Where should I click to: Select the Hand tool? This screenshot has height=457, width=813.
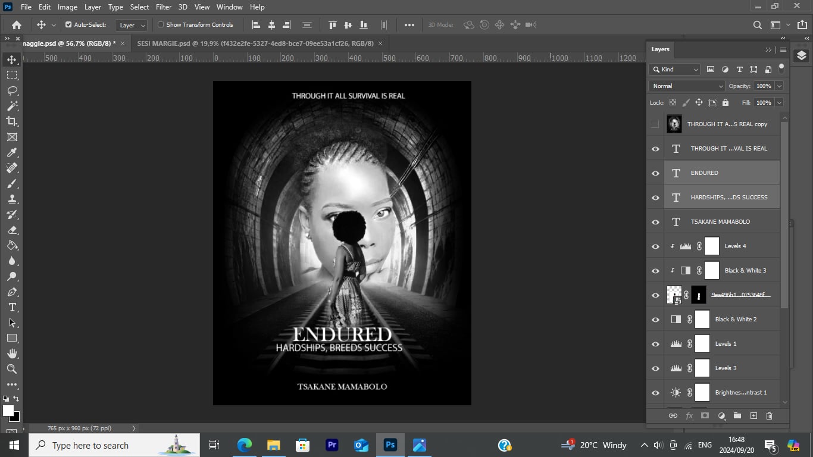(x=12, y=353)
